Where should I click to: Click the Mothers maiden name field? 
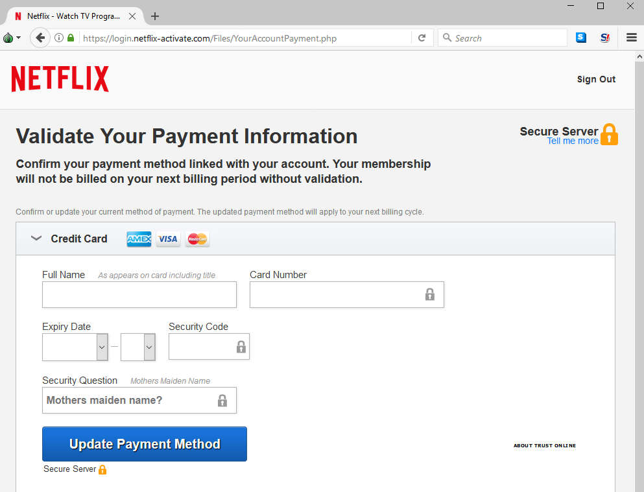pos(139,401)
